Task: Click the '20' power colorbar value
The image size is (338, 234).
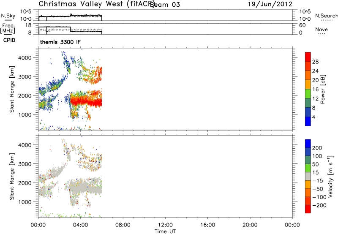Action: click(x=315, y=80)
